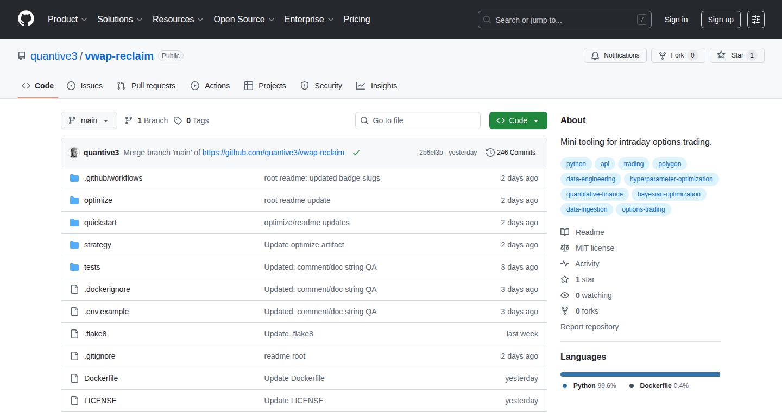Click commit hash 2b6ef3b

coord(431,153)
